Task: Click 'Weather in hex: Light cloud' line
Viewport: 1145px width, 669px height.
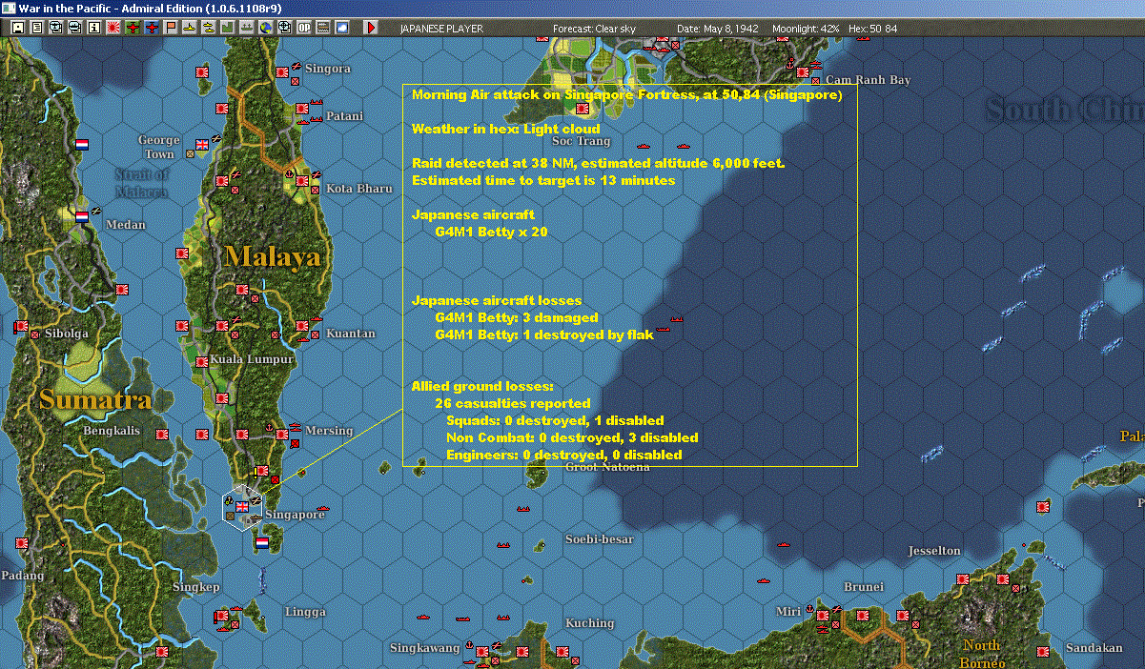Action: coord(506,129)
